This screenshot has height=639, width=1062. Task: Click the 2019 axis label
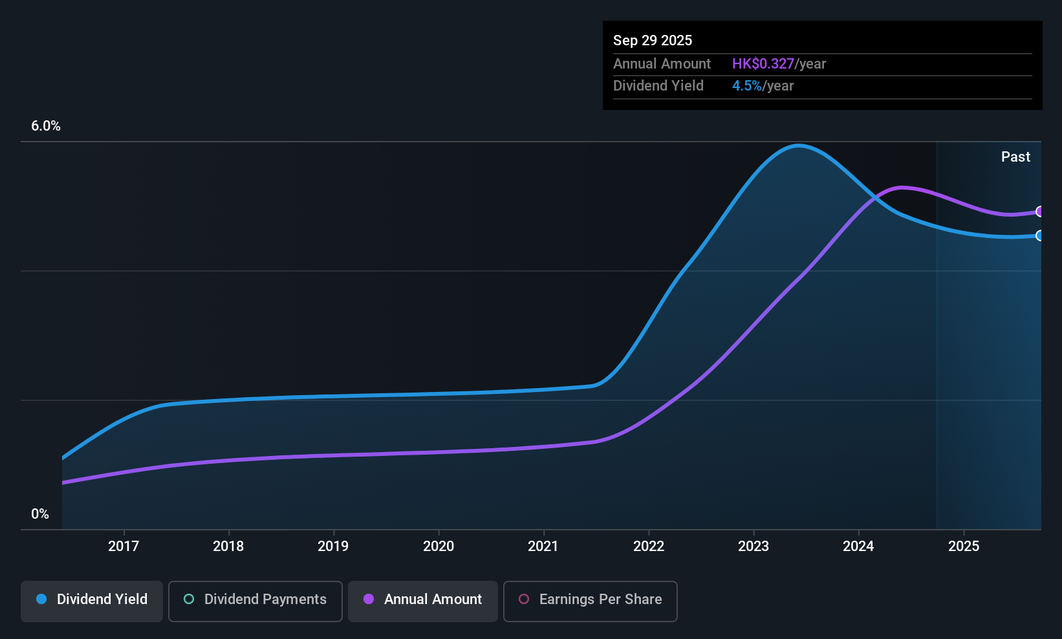point(333,547)
